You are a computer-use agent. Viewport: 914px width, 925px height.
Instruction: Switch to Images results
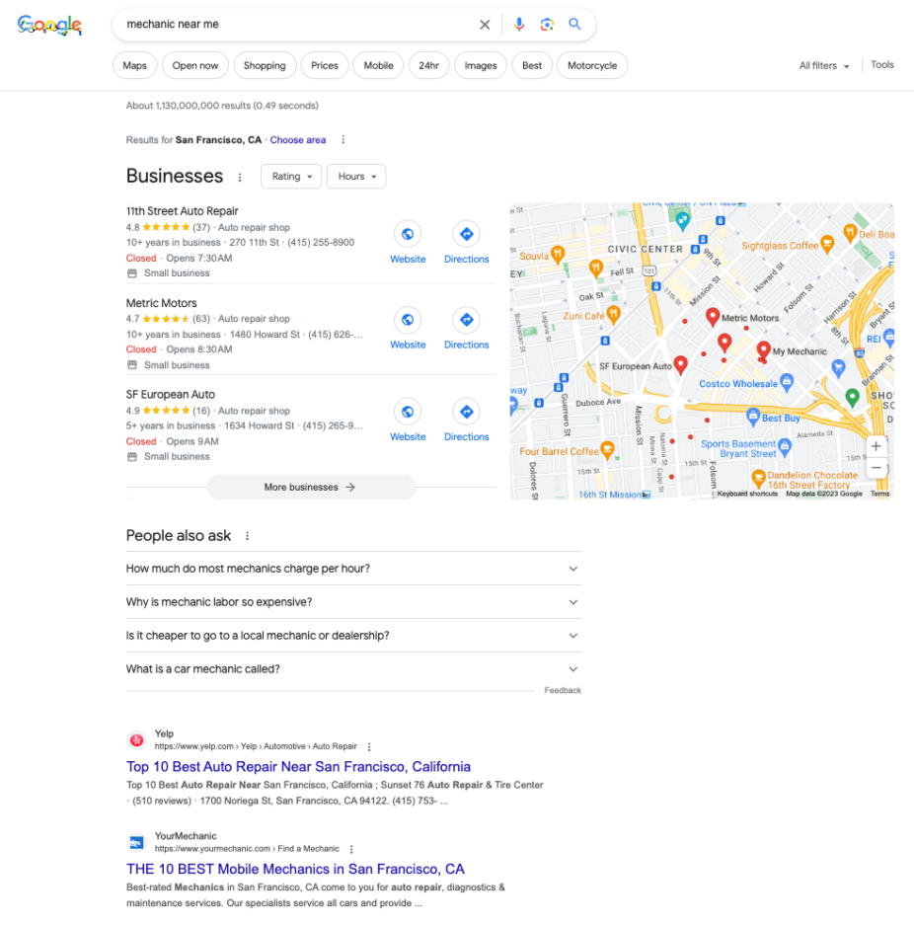click(480, 65)
